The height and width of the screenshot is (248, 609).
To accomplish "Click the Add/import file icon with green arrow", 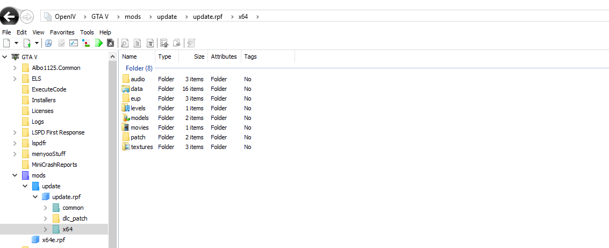I will tap(27, 42).
